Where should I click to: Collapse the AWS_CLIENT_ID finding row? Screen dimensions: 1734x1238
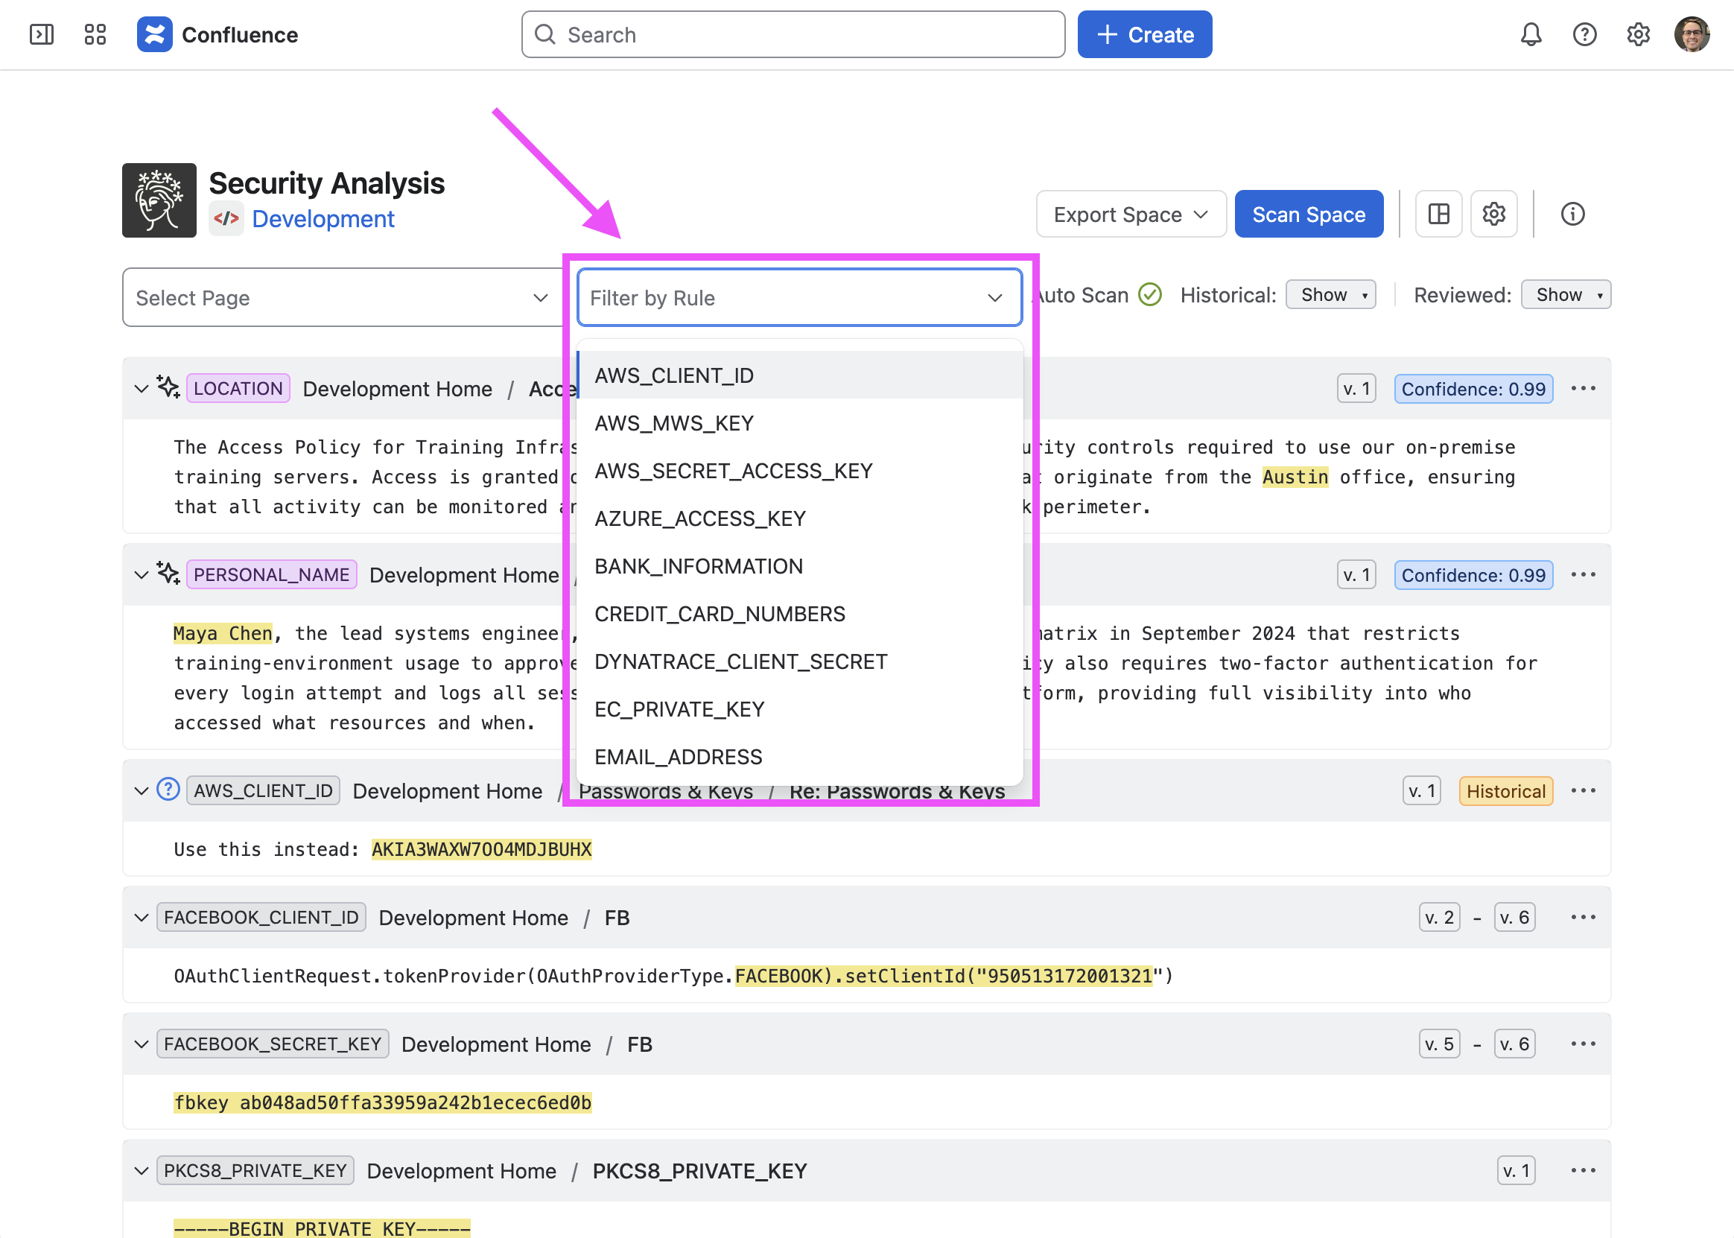[141, 790]
